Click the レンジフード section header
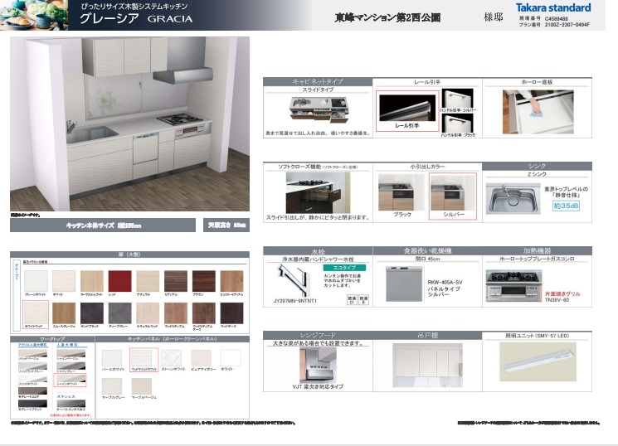The width and height of the screenshot is (618, 446). [x=318, y=335]
